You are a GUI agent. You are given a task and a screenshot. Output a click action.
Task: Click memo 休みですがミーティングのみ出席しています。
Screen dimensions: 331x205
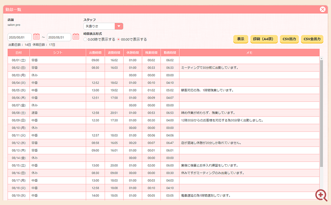coord(213,173)
